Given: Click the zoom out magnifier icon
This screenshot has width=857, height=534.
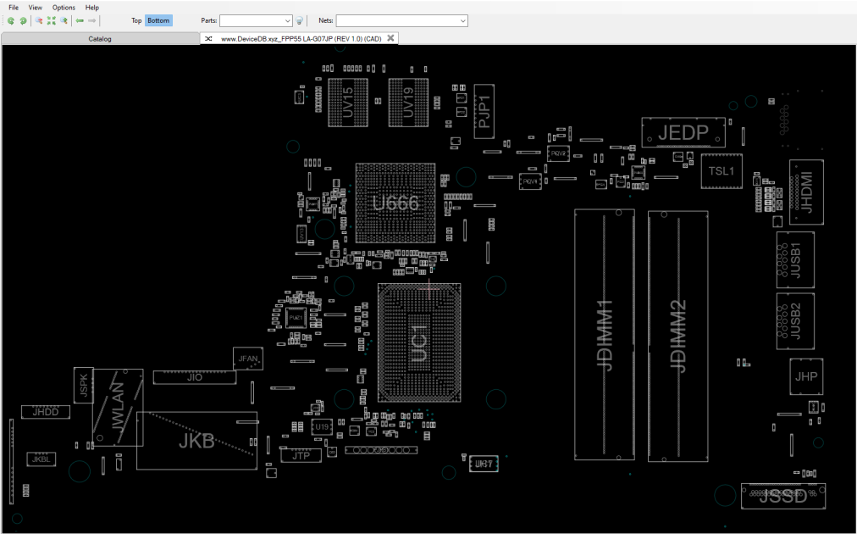Looking at the screenshot, I should (39, 21).
